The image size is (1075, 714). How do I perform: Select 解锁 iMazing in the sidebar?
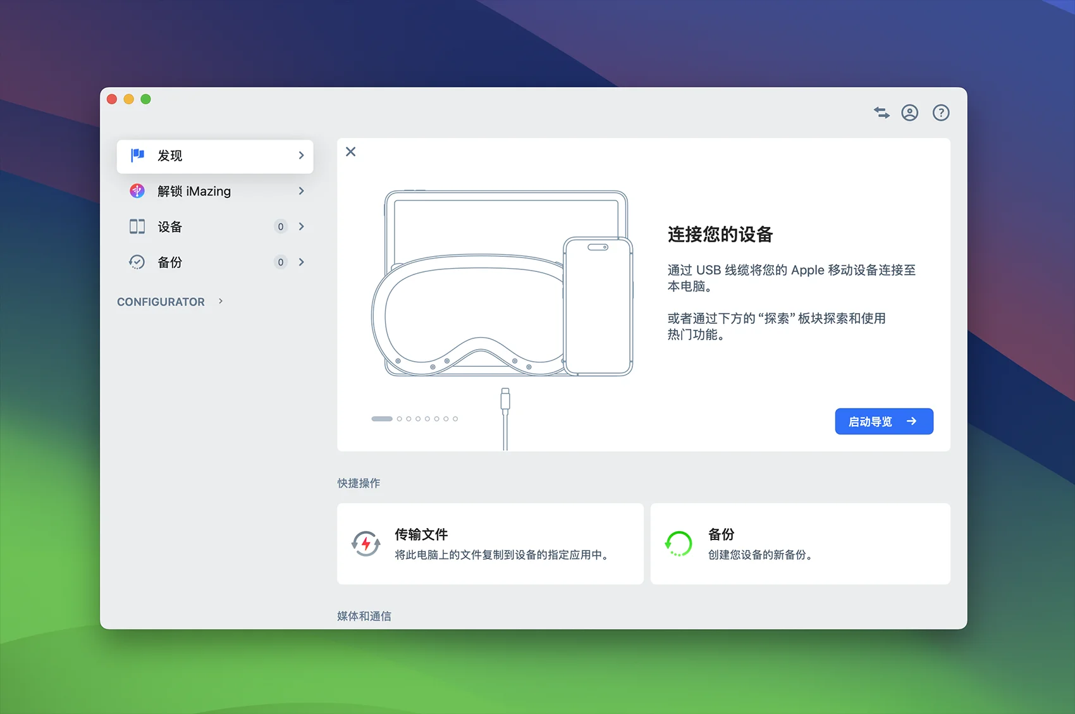215,191
